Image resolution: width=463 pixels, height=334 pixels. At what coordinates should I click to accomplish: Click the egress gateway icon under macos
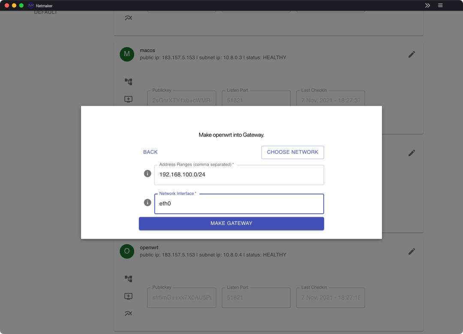point(128,82)
